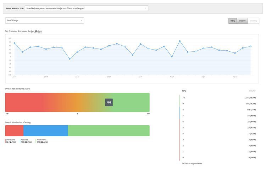Select the lowest data point on the chart

point(70,59)
